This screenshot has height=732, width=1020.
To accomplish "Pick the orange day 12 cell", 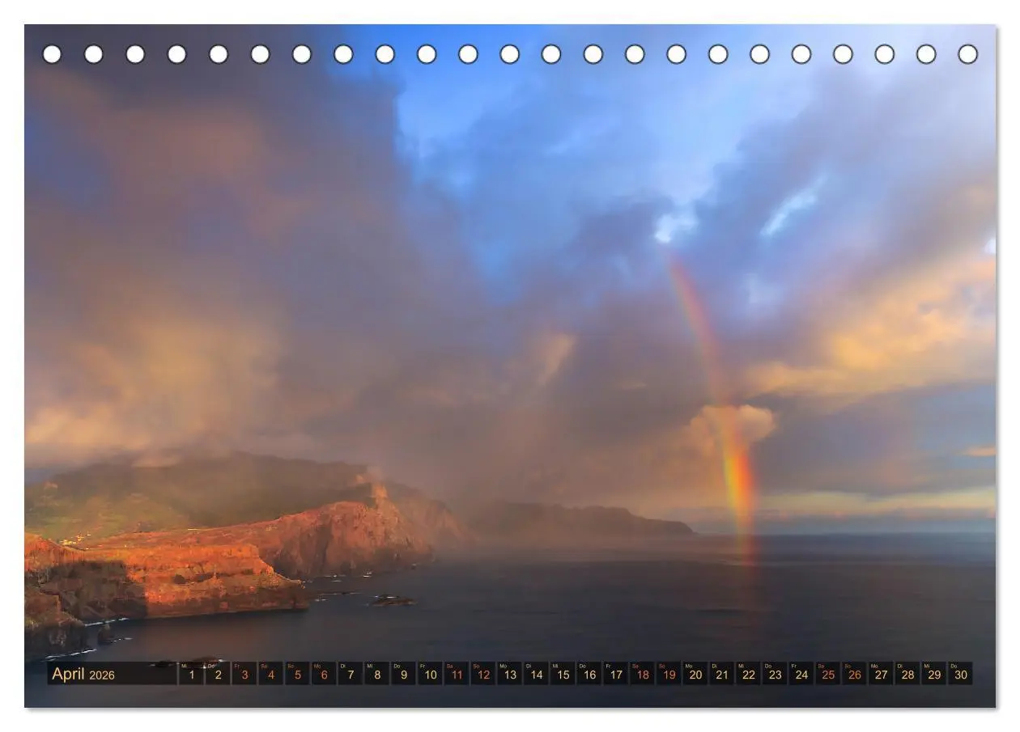I will pyautogui.click(x=483, y=673).
